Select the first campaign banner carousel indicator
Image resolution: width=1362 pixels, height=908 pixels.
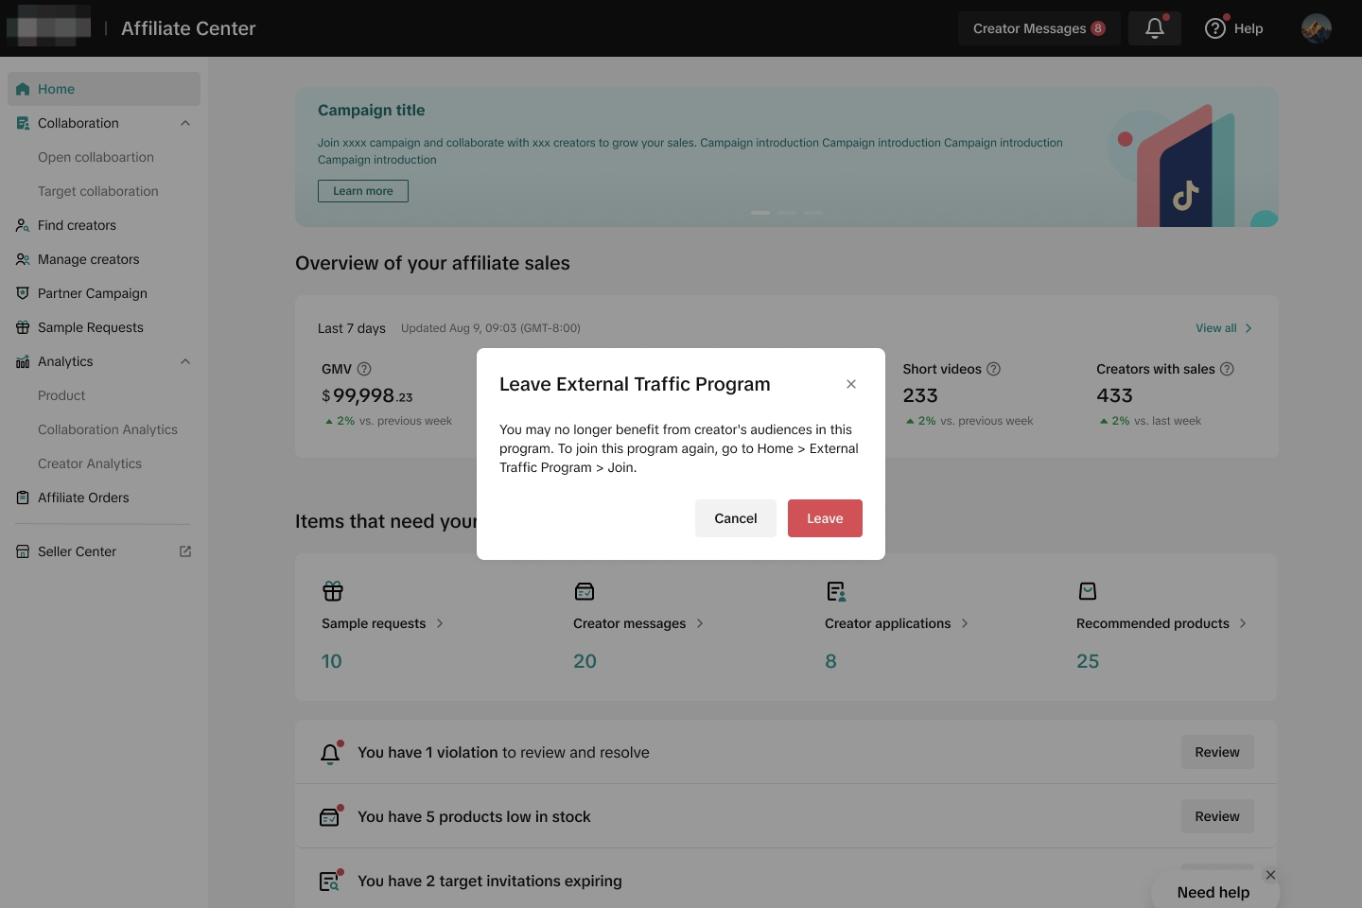[760, 213]
